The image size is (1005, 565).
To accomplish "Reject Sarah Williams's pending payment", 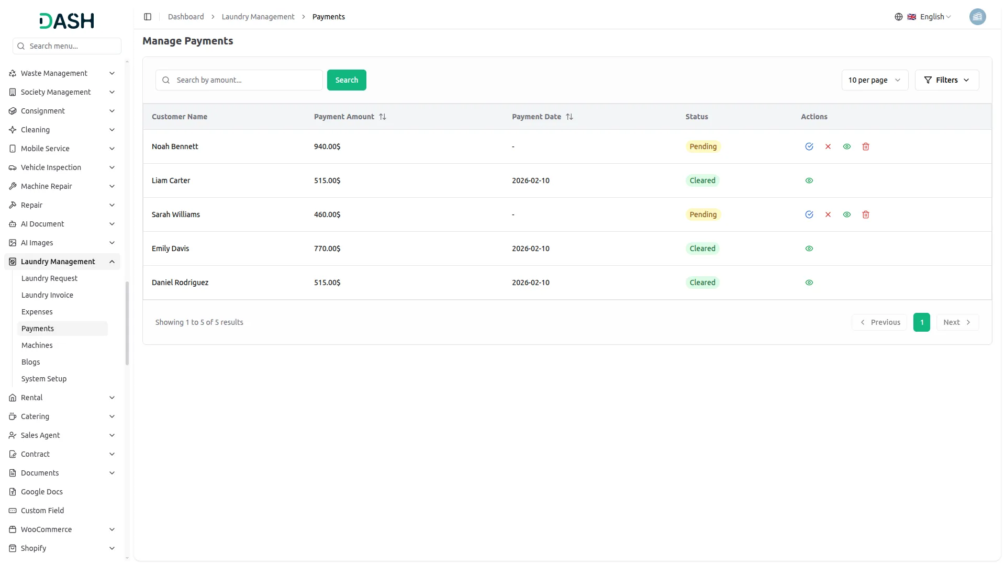I will tap(828, 214).
